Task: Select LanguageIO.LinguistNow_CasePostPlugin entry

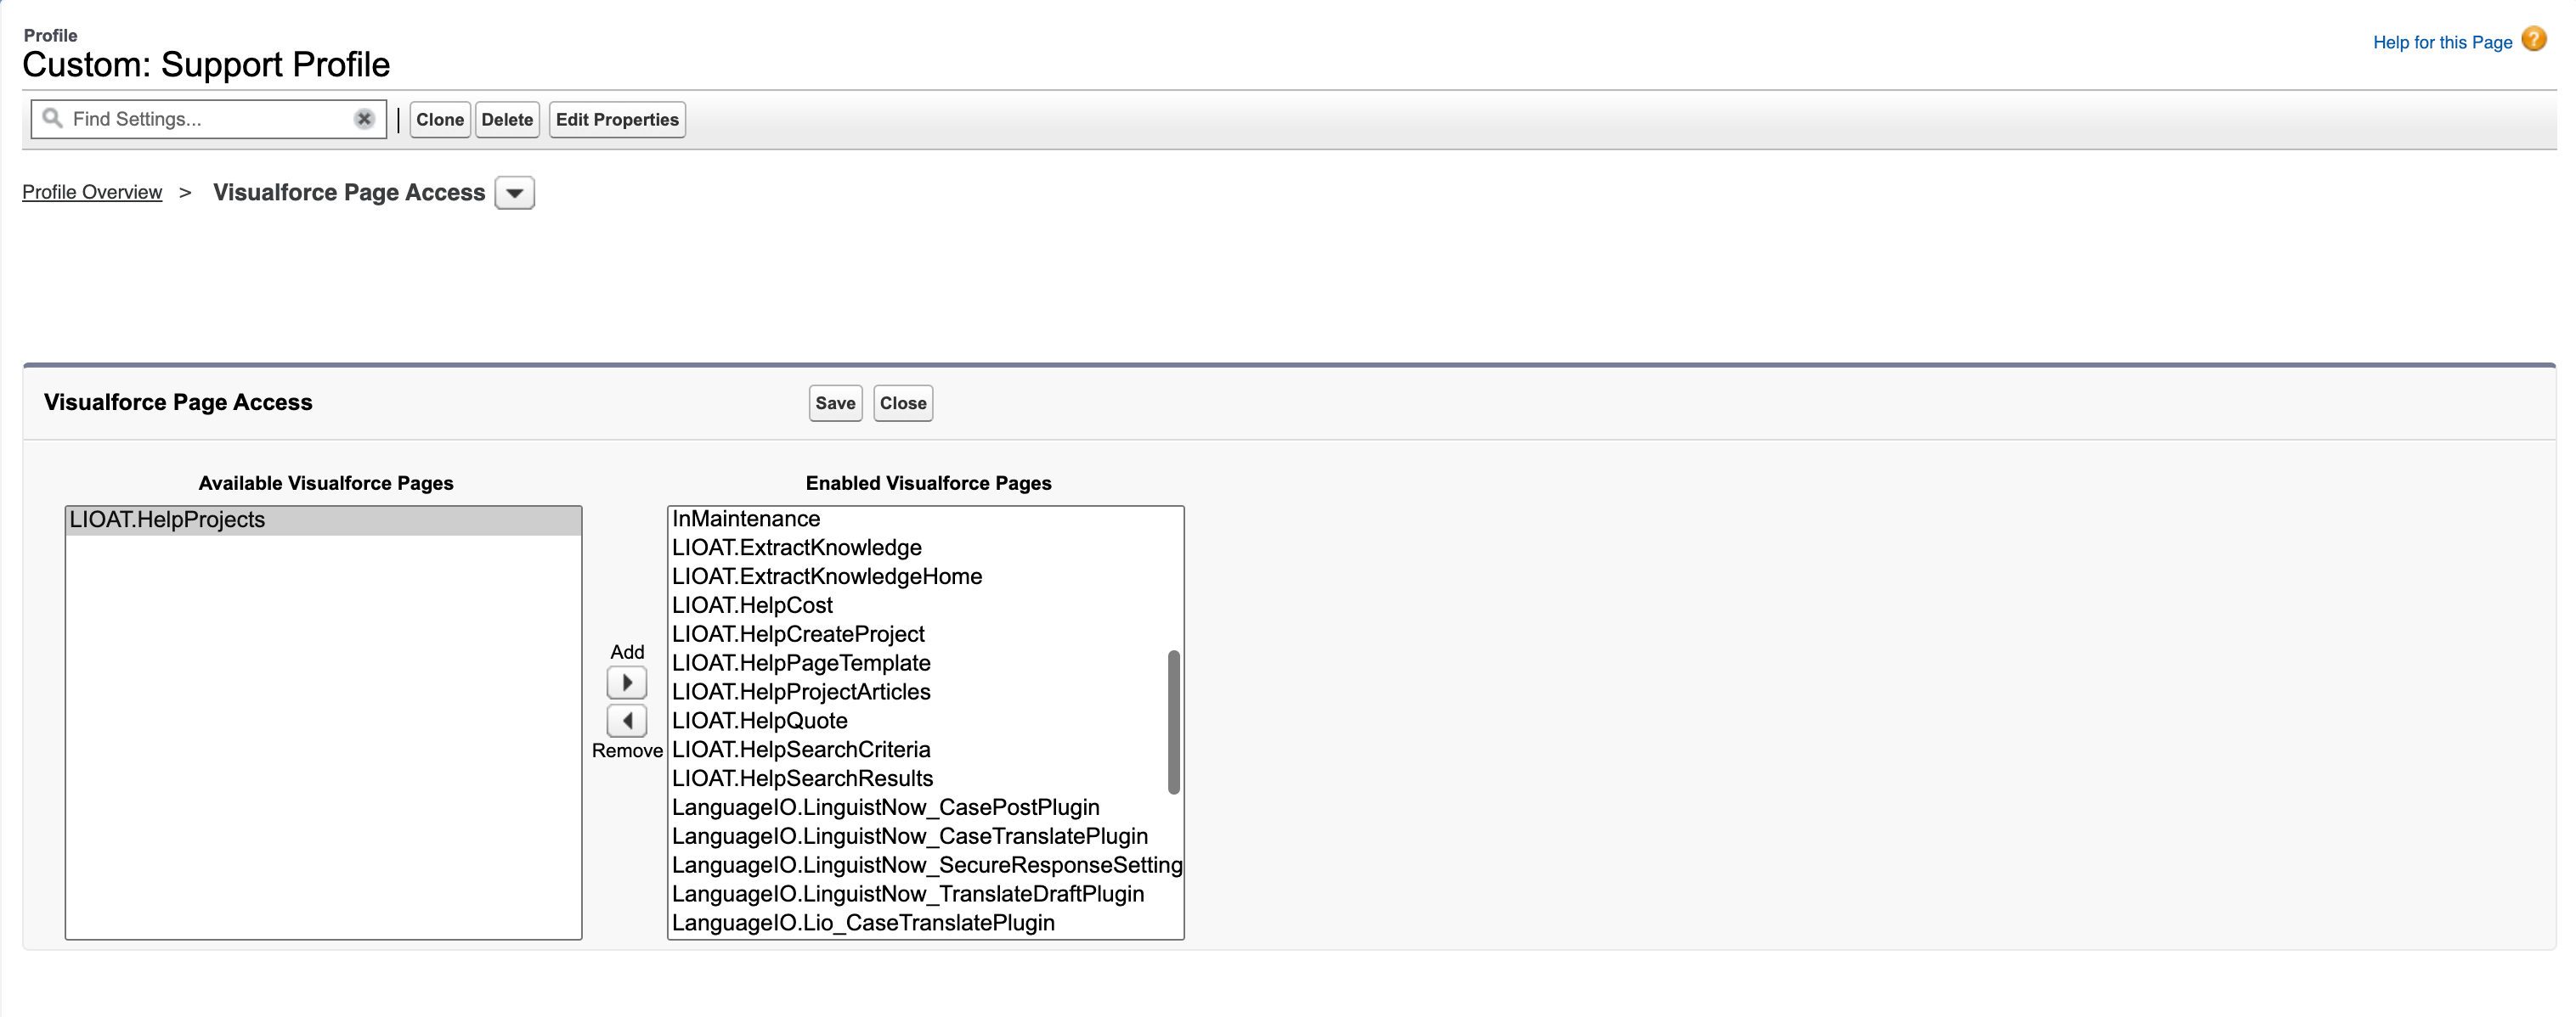Action: tap(918, 808)
